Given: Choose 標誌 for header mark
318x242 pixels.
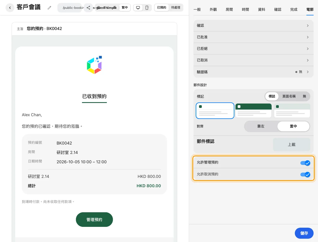Looking at the screenshot, I should [272, 96].
